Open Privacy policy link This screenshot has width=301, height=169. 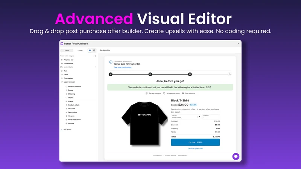coord(157,155)
